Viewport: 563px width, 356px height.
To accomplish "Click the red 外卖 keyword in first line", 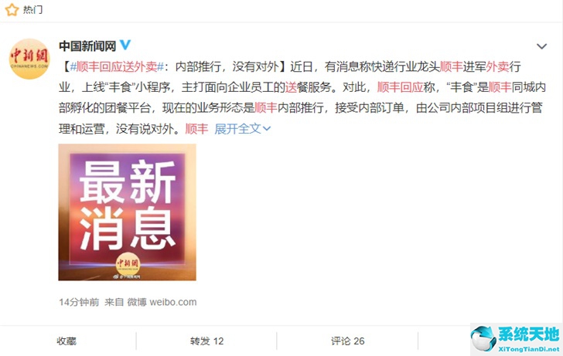I will [497, 66].
